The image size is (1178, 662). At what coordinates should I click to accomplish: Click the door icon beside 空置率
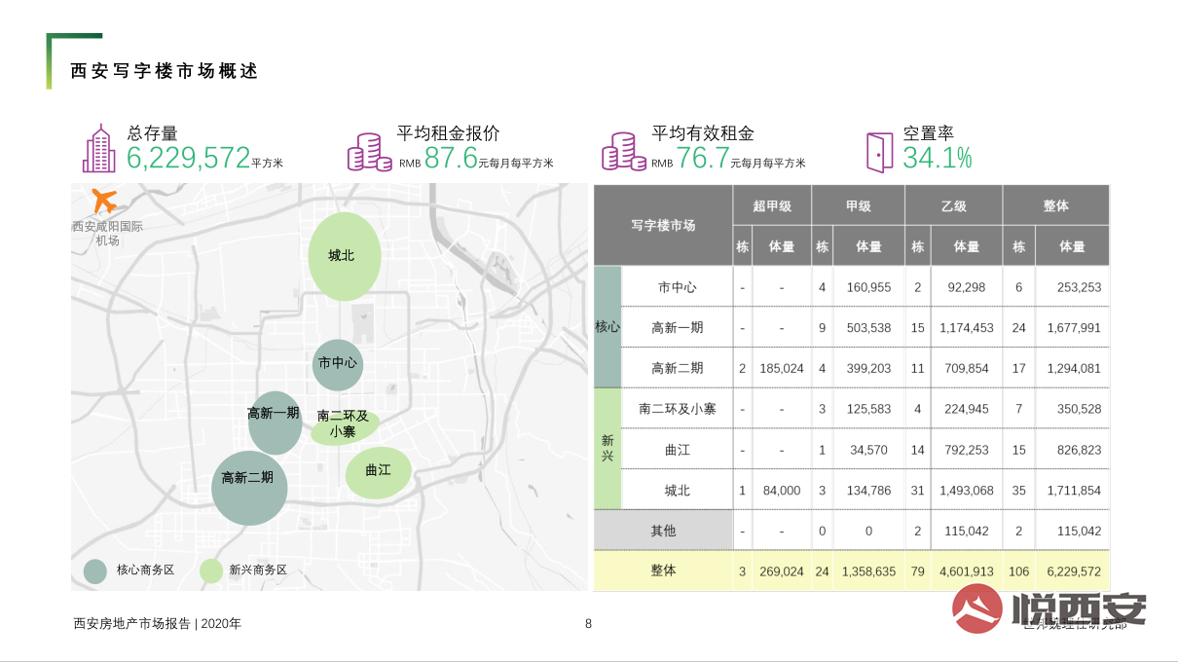tap(879, 152)
